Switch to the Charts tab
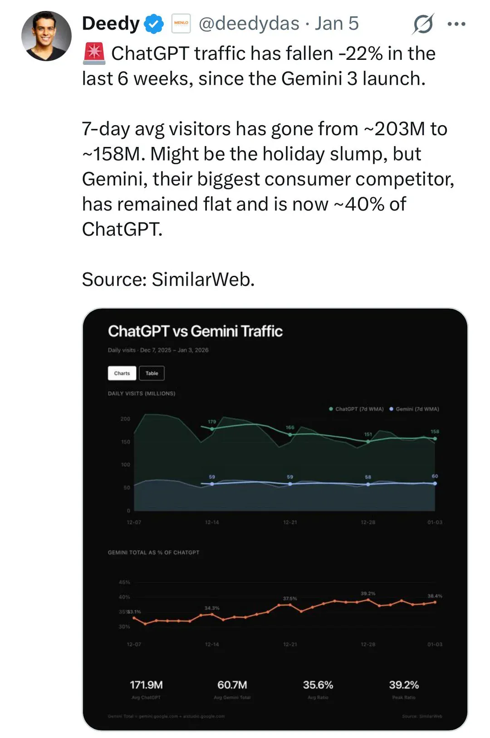The image size is (490, 738). click(x=122, y=373)
